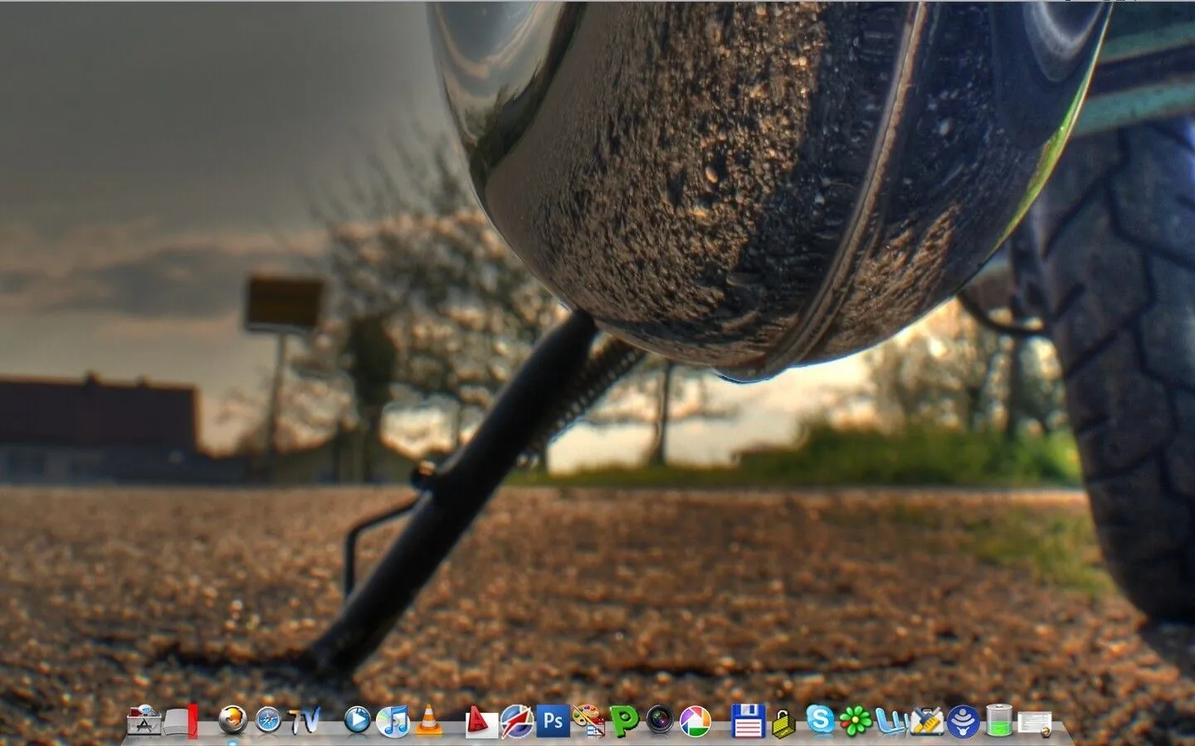Launch Picasa colorful pinwheel icon
This screenshot has width=1195, height=746.
tap(695, 720)
